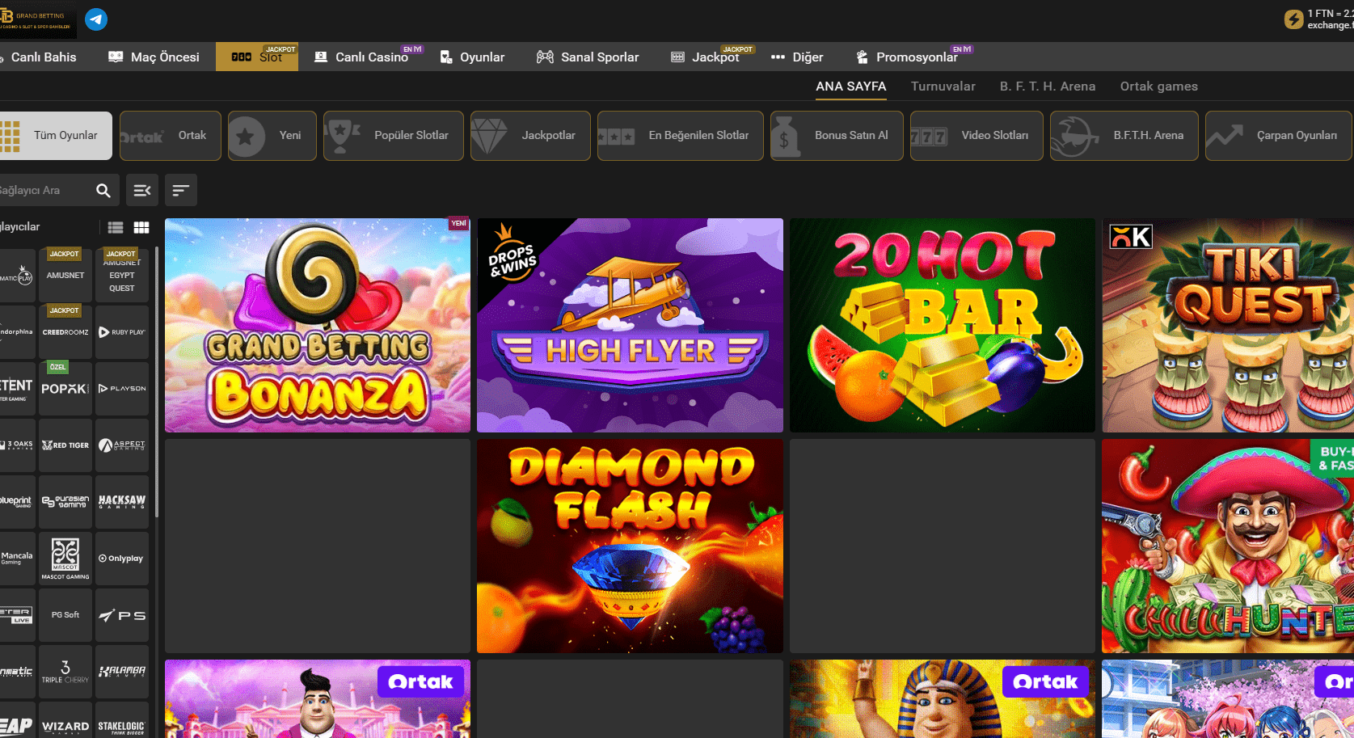This screenshot has width=1354, height=738.
Task: Select the Onlyplay provider logo
Action: tap(122, 559)
